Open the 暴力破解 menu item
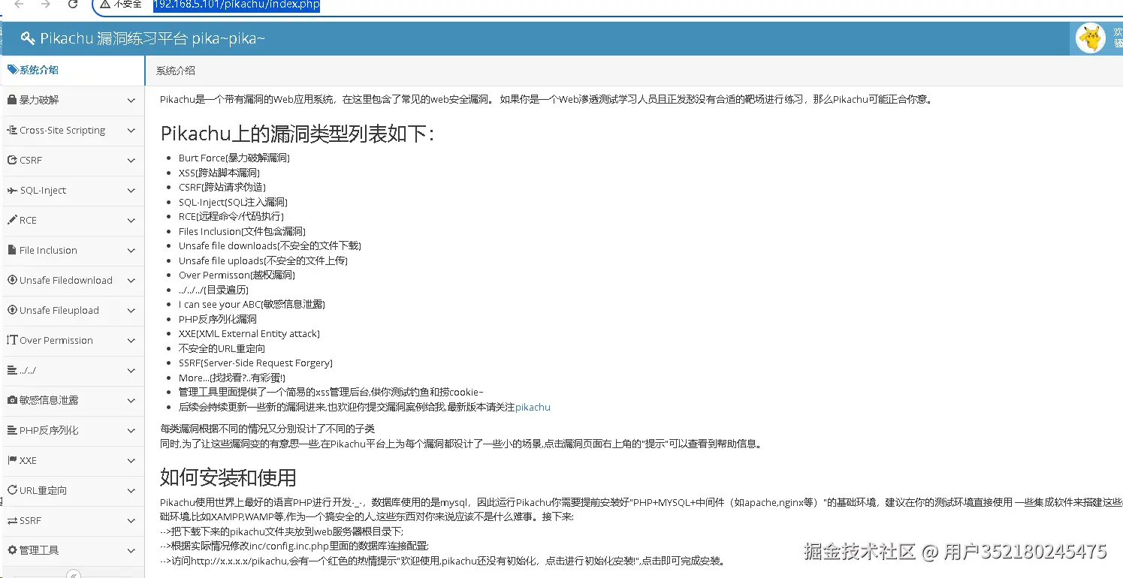 point(72,101)
